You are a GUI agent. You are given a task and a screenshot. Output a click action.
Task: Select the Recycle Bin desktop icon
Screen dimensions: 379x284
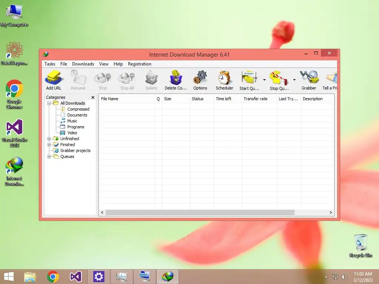tap(360, 246)
